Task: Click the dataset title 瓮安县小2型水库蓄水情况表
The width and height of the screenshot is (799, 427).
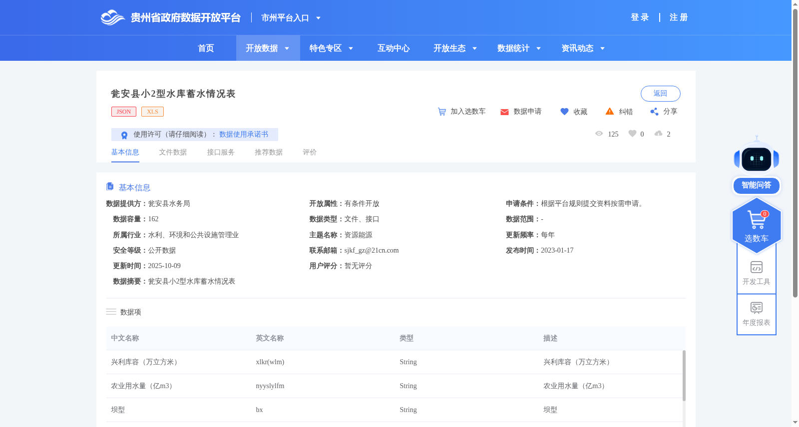Action: click(x=173, y=94)
